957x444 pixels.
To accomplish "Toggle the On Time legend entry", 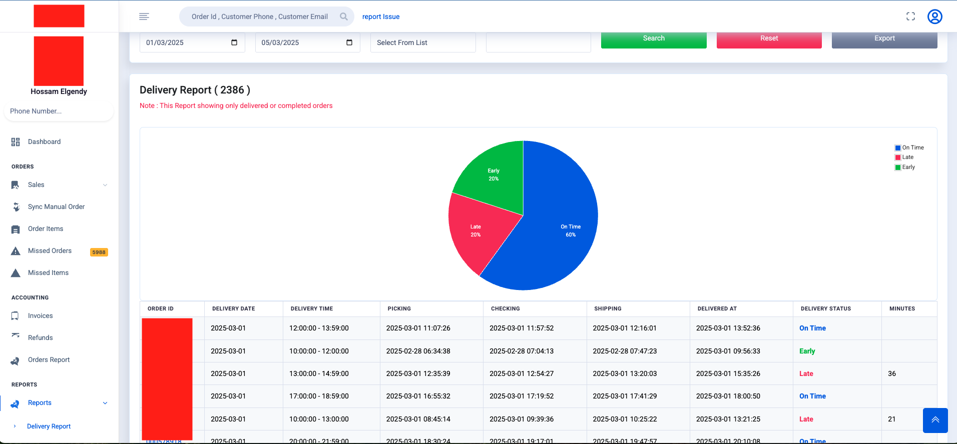I will click(x=909, y=147).
